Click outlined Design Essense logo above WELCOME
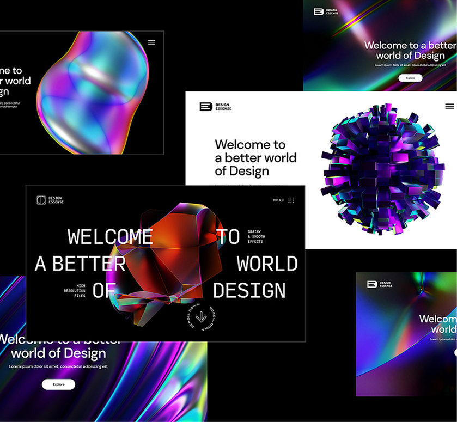This screenshot has width=457, height=422. click(x=50, y=200)
